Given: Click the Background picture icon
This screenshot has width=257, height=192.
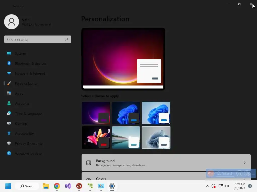Looking at the screenshot, I should tap(89, 163).
